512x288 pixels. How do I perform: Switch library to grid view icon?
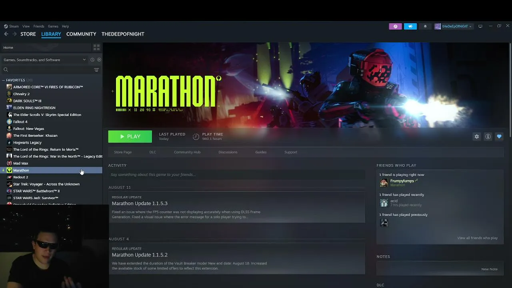coord(96,47)
